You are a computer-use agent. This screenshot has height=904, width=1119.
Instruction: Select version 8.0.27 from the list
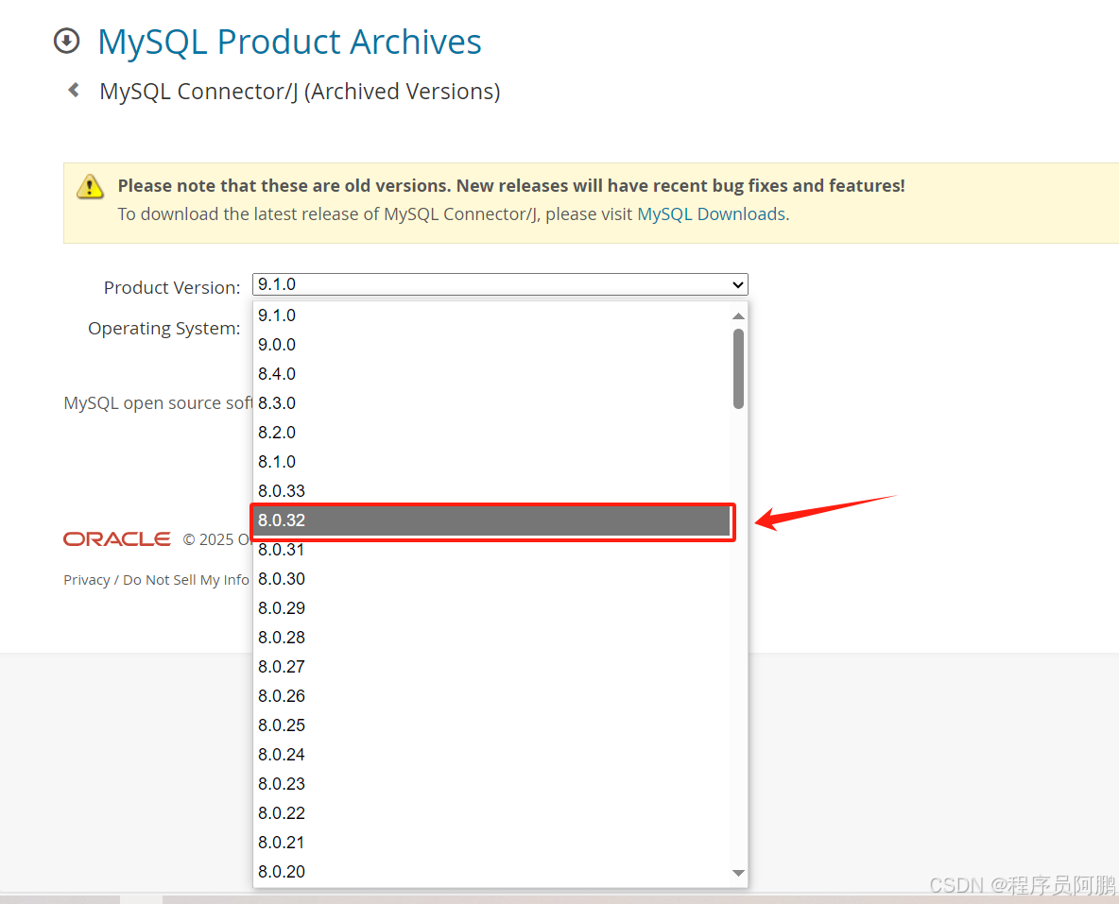492,667
